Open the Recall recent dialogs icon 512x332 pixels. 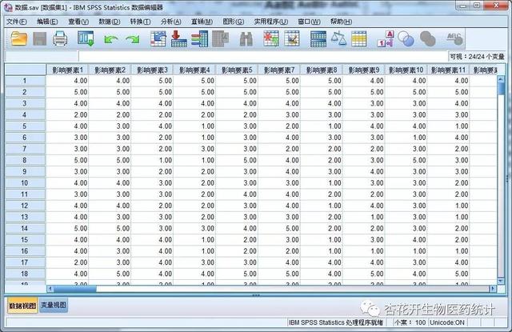[x=86, y=38]
